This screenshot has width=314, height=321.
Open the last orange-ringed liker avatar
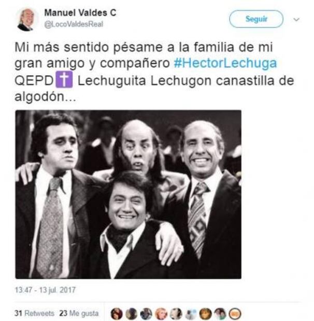tap(235, 314)
